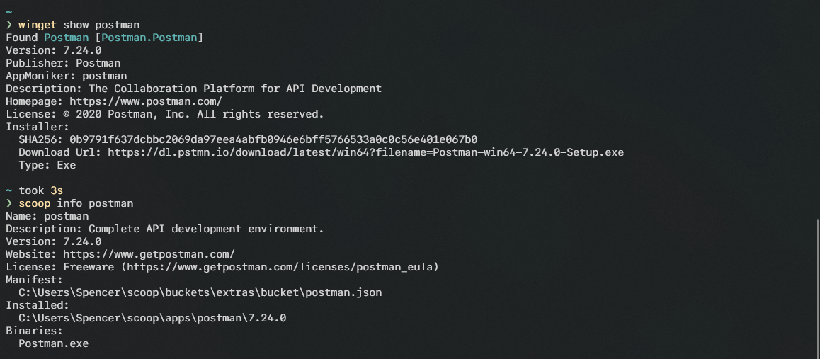Click the postman.json manifest file path
Image resolution: width=820 pixels, height=359 pixels.
(x=200, y=292)
